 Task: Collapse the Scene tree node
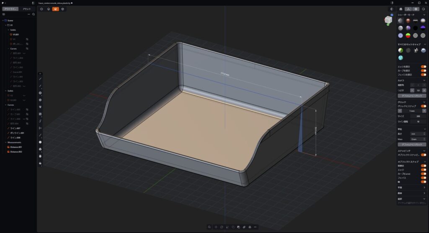tap(3, 20)
